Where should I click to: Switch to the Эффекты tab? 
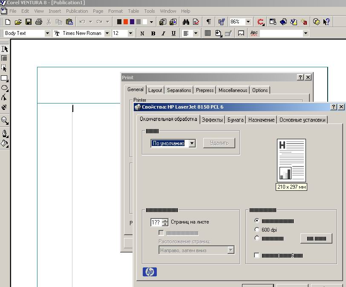(x=212, y=120)
